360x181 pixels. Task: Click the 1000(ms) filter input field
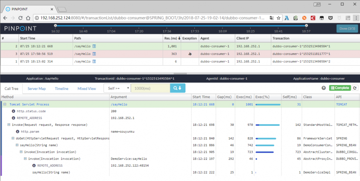(x=150, y=88)
